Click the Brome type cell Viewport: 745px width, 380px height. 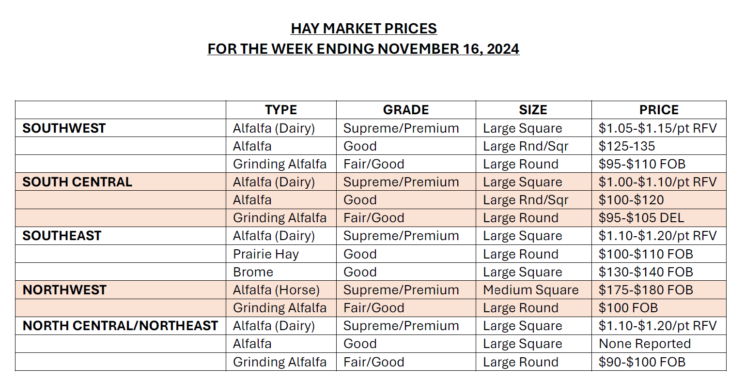coord(253,272)
